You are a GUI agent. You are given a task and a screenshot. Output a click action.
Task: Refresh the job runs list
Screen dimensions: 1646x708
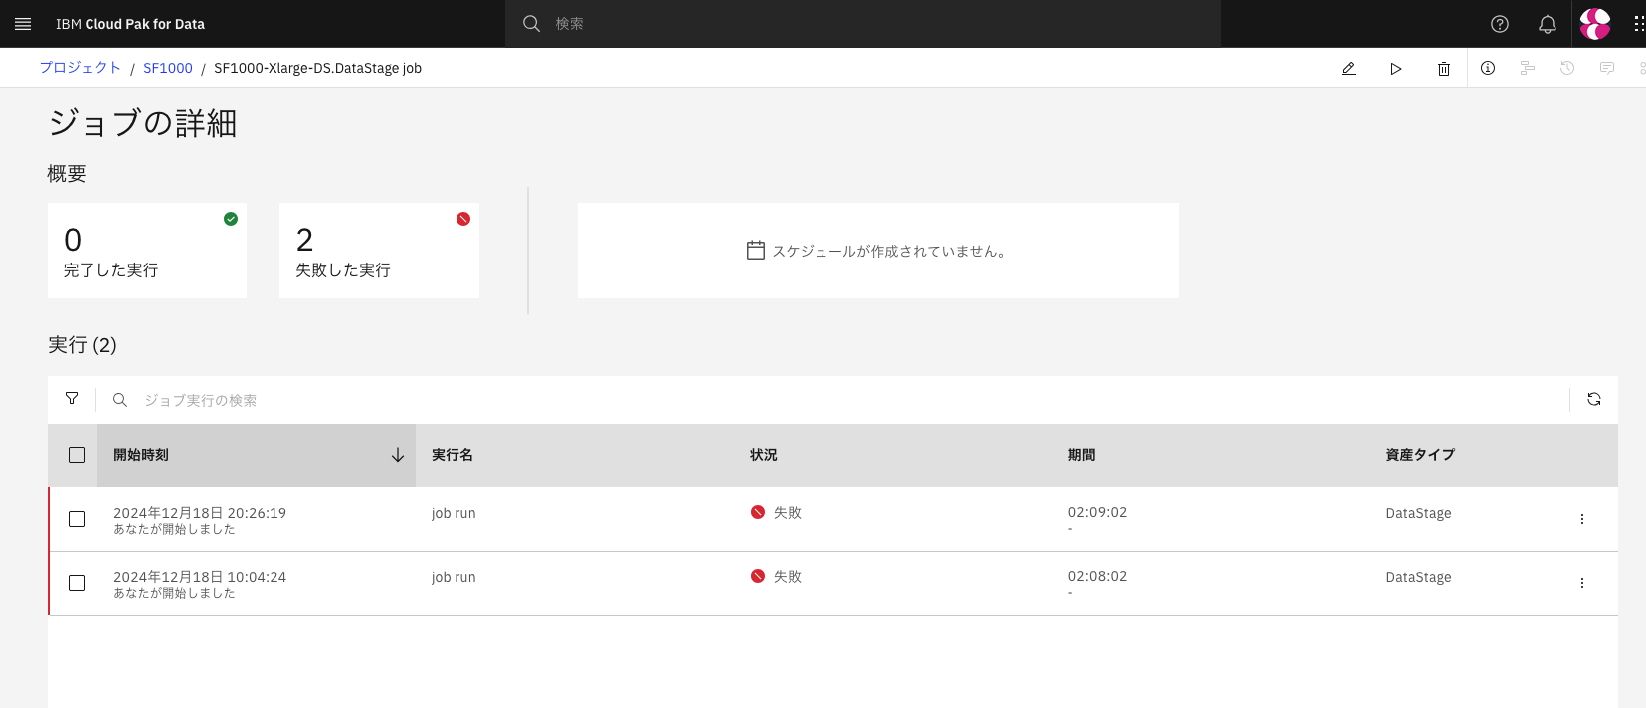pyautogui.click(x=1594, y=399)
